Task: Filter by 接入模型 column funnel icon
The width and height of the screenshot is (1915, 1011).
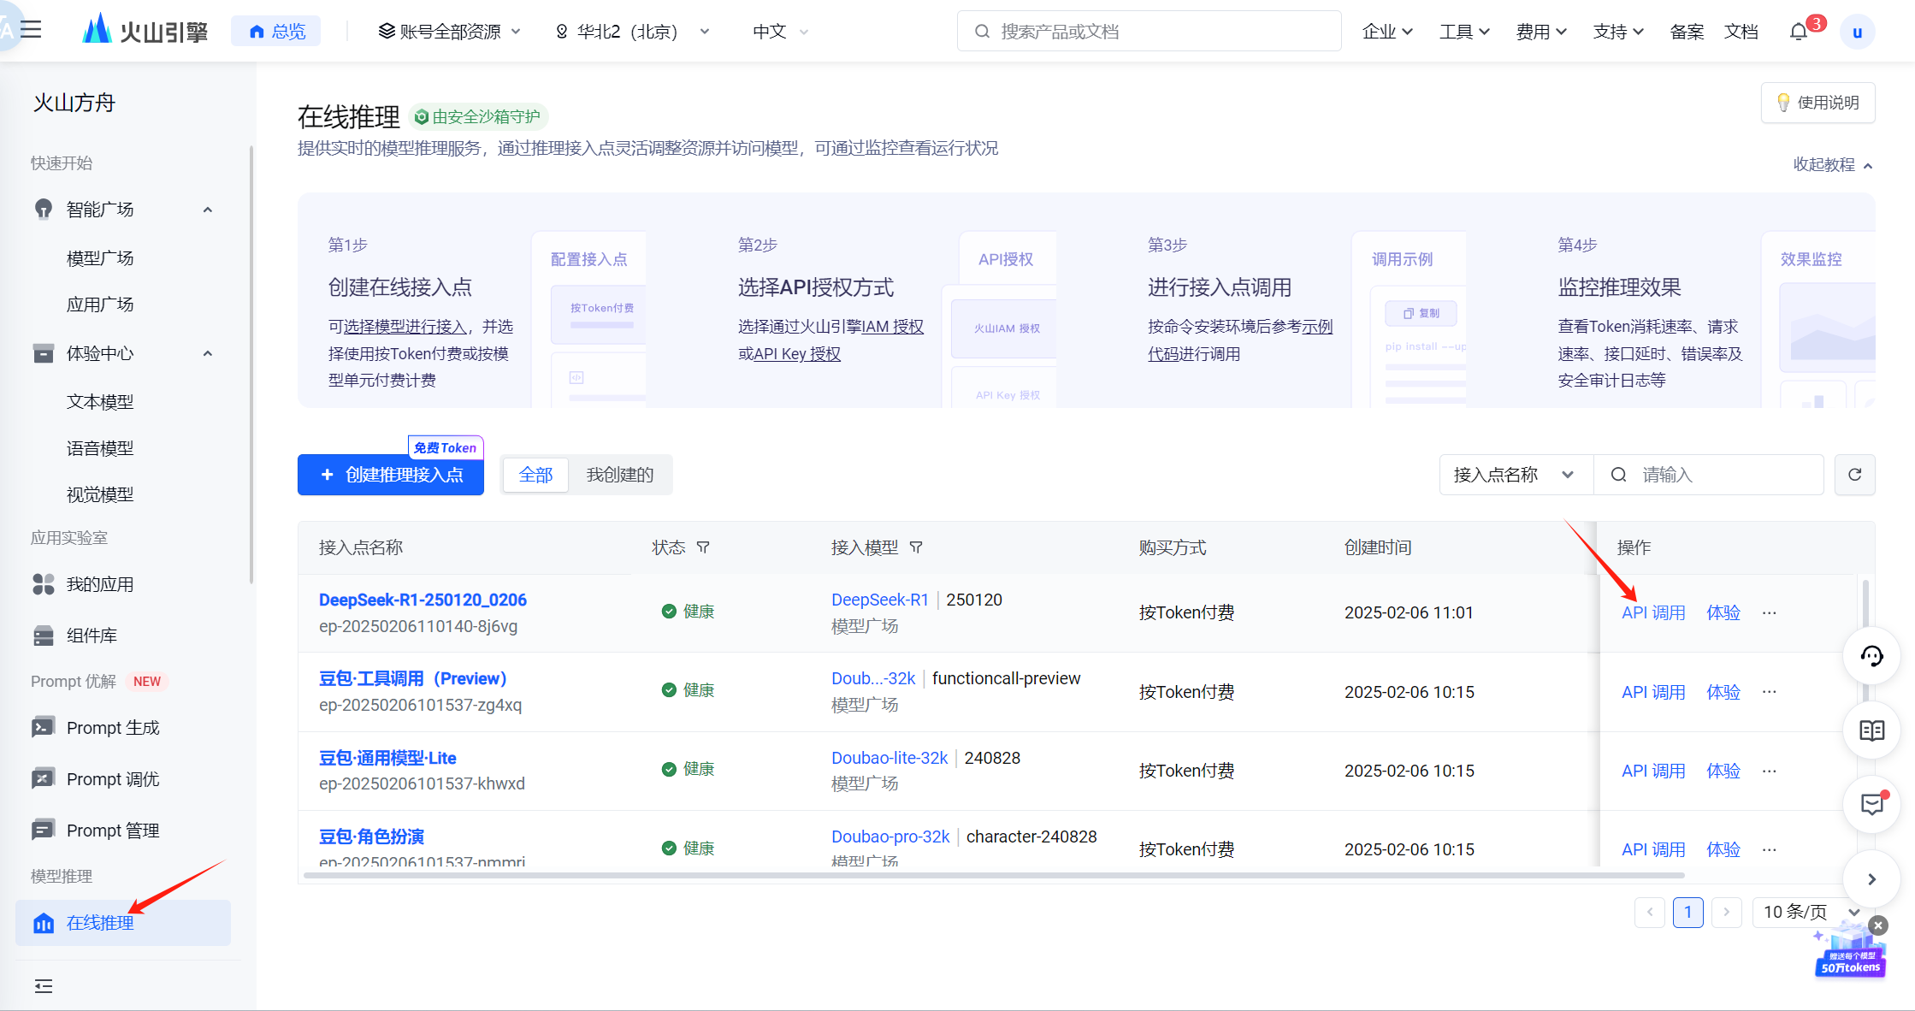Action: (916, 547)
